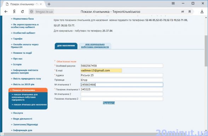Switch to 'для населення' tab
This screenshot has height=136, width=208.
click(66, 46)
